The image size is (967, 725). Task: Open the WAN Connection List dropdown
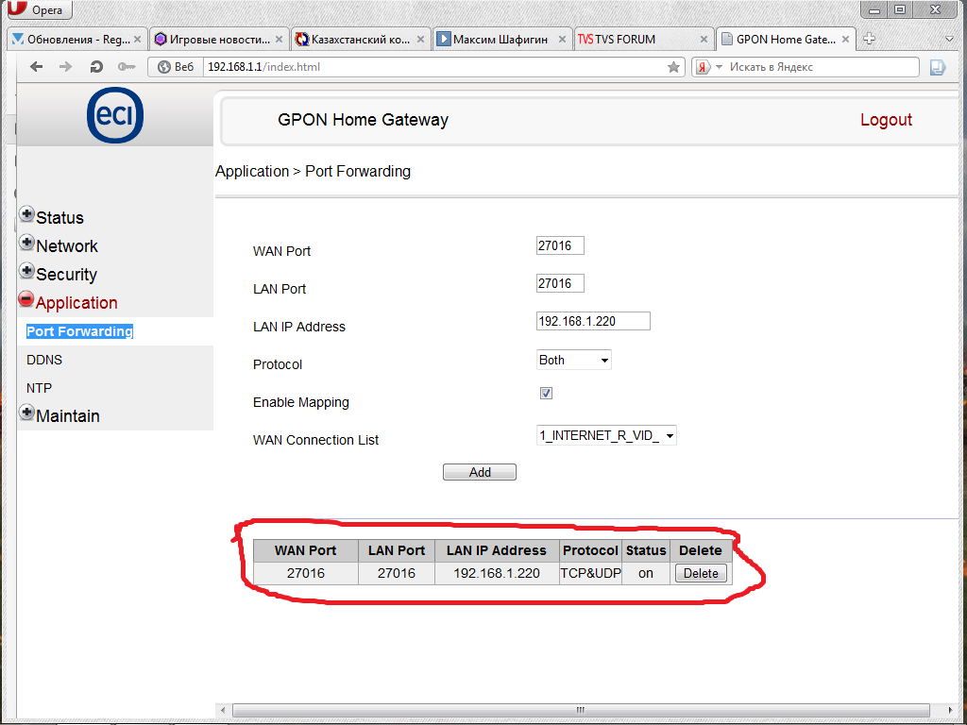click(x=606, y=435)
